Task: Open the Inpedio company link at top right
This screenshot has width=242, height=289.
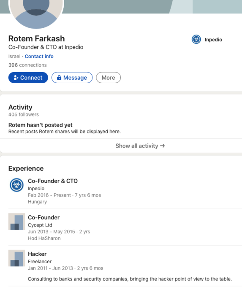Action: click(x=213, y=40)
